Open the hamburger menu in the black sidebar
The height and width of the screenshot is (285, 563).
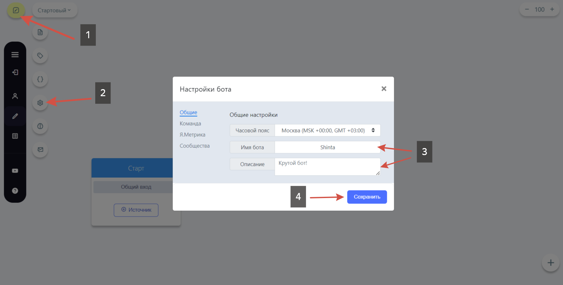tap(15, 55)
